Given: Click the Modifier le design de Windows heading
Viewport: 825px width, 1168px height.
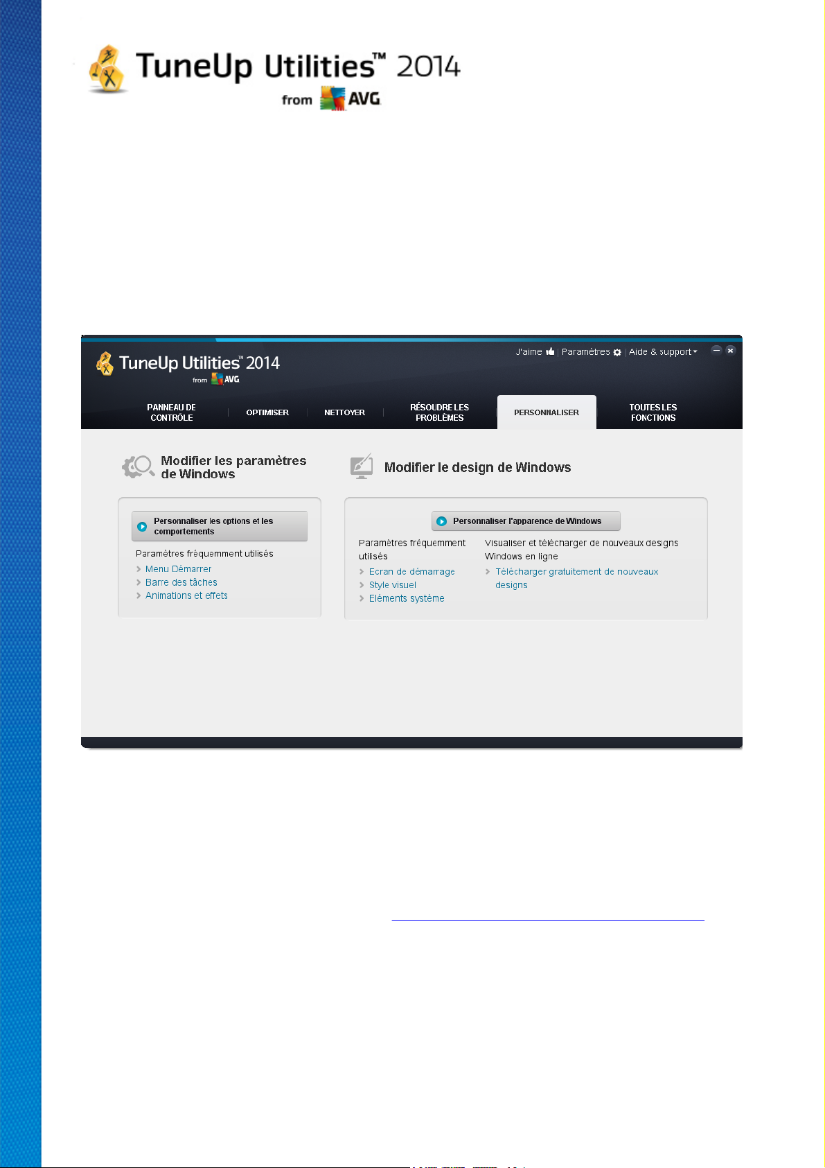Looking at the screenshot, I should [x=477, y=467].
